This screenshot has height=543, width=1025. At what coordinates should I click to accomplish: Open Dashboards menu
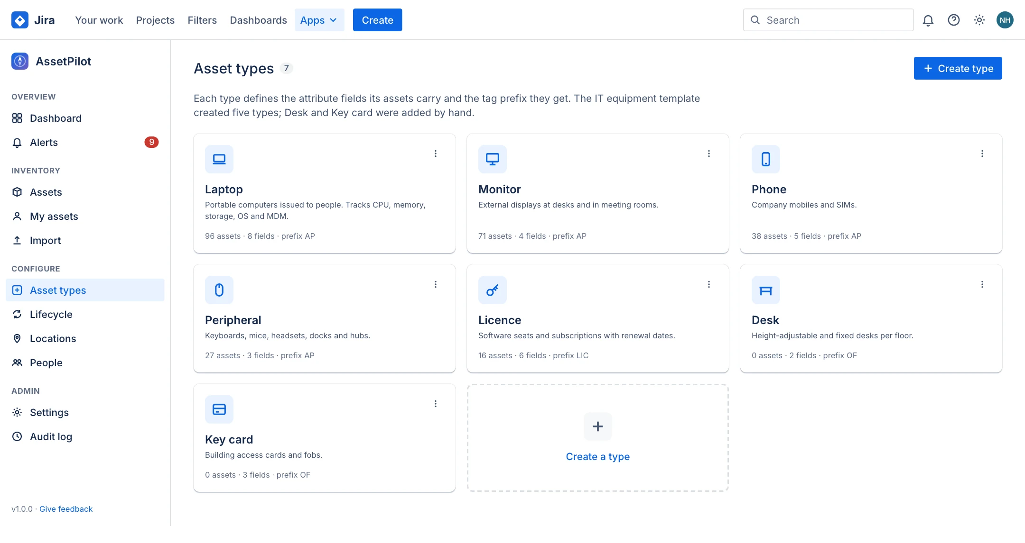(x=258, y=20)
